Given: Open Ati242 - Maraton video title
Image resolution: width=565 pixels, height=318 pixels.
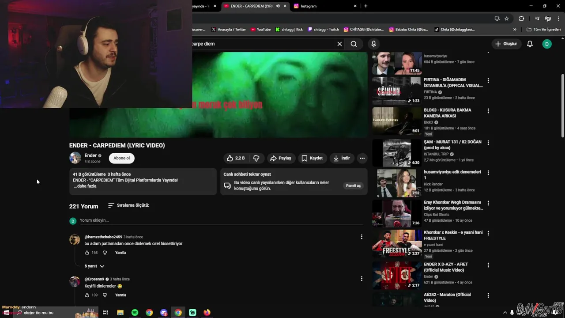Looking at the screenshot, I should [x=447, y=297].
